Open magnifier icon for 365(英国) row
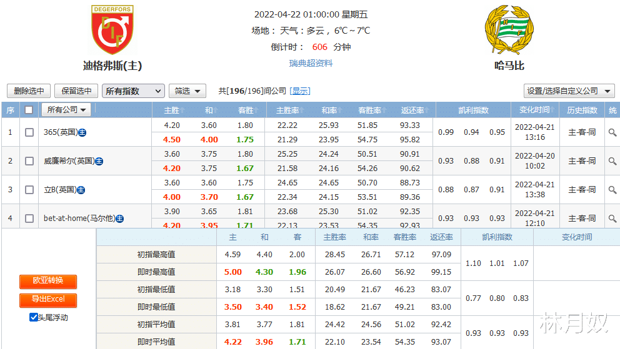Image resolution: width=620 pixels, height=349 pixels. tap(612, 132)
